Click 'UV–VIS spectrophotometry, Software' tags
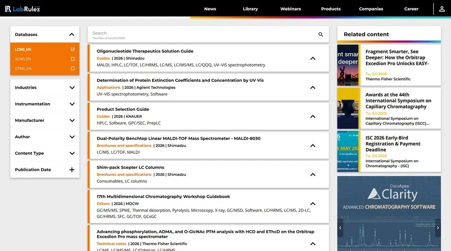This screenshot has width=451, height=251. coord(132,94)
